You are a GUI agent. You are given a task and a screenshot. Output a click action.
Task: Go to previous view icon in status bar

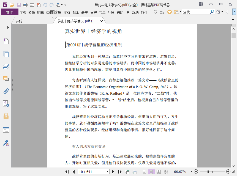(x=127, y=172)
